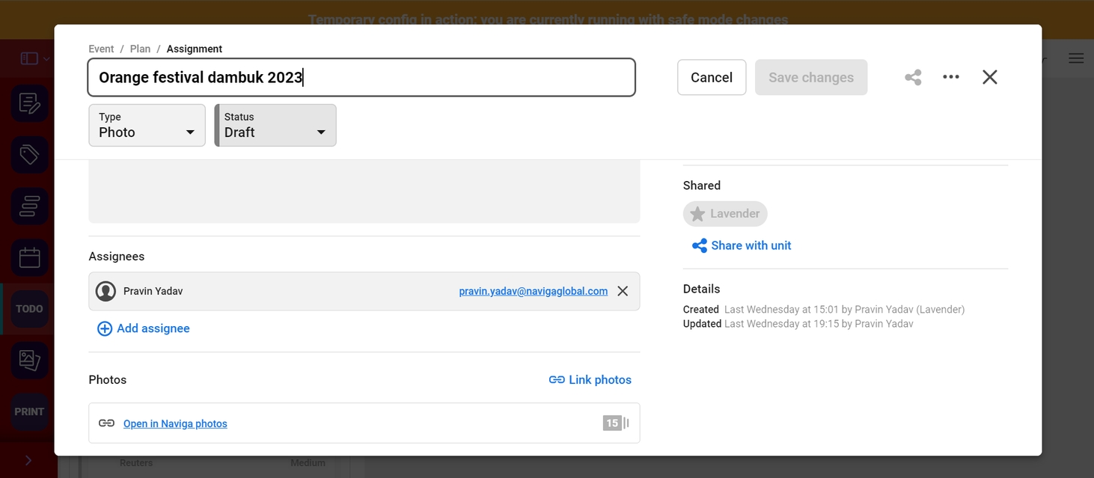Viewport: 1094px width, 478px height.
Task: Go to Event in breadcrumb
Action: [x=101, y=49]
